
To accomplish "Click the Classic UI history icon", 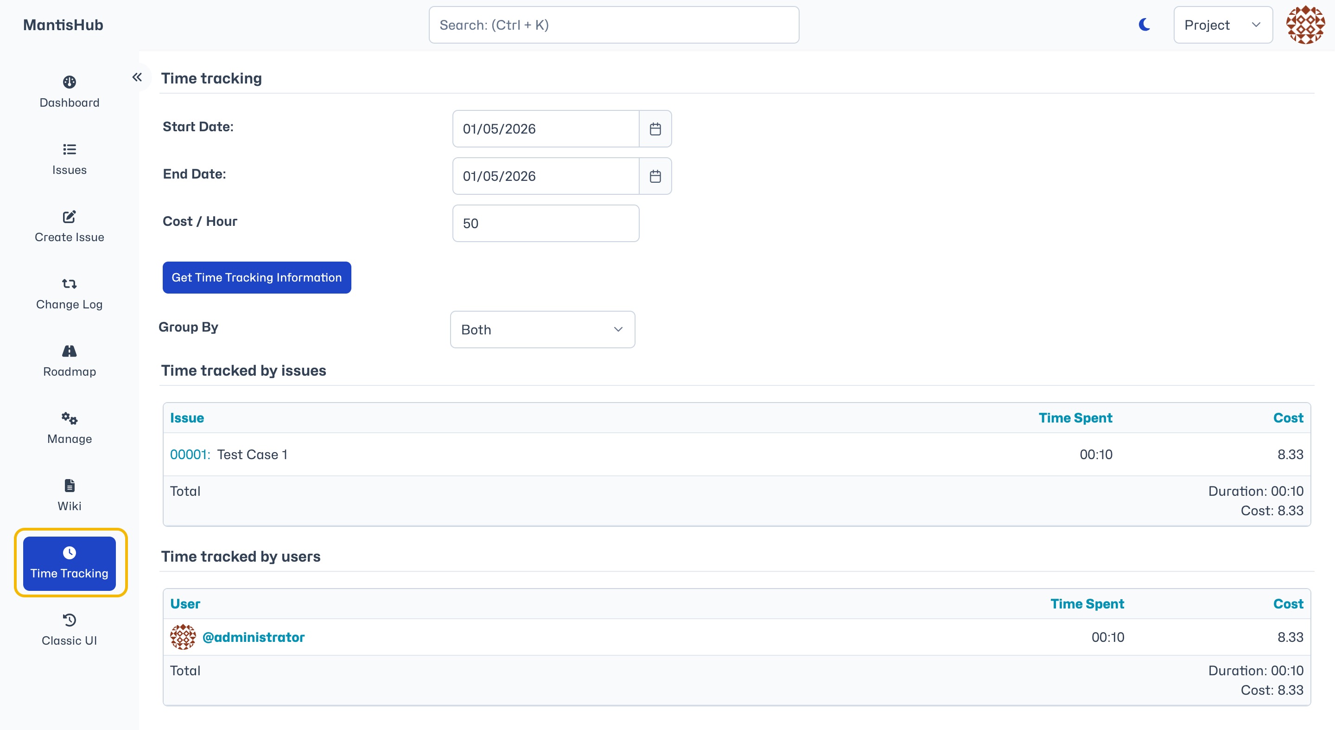I will coord(70,620).
